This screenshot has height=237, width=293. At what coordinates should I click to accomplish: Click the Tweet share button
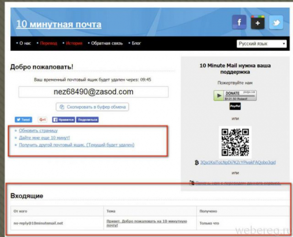pos(23,119)
